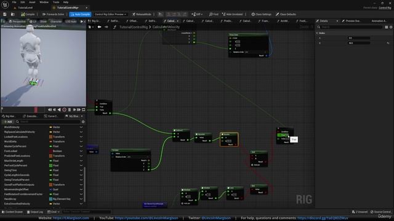Open the viewport Character menu
The width and height of the screenshot is (394, 221).
[56, 21]
